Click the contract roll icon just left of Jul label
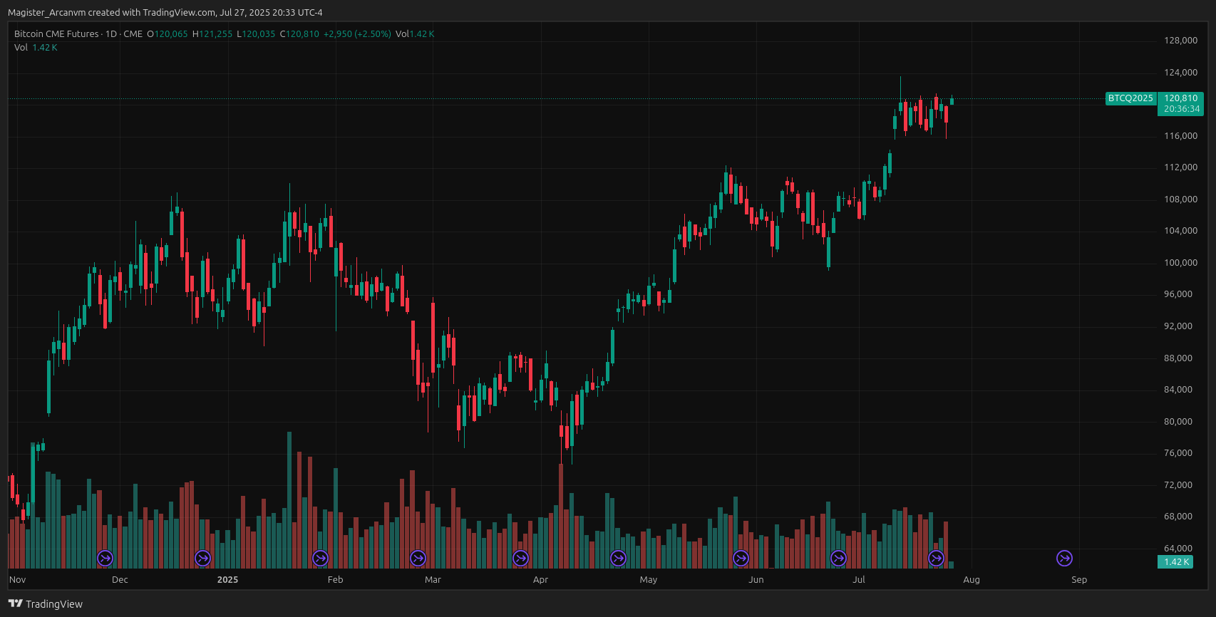The height and width of the screenshot is (617, 1216). coord(839,559)
